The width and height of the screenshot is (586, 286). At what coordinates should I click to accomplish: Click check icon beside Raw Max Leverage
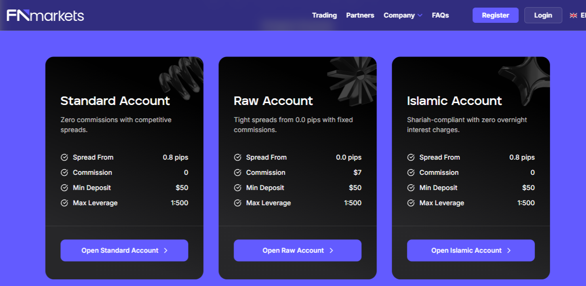238,203
